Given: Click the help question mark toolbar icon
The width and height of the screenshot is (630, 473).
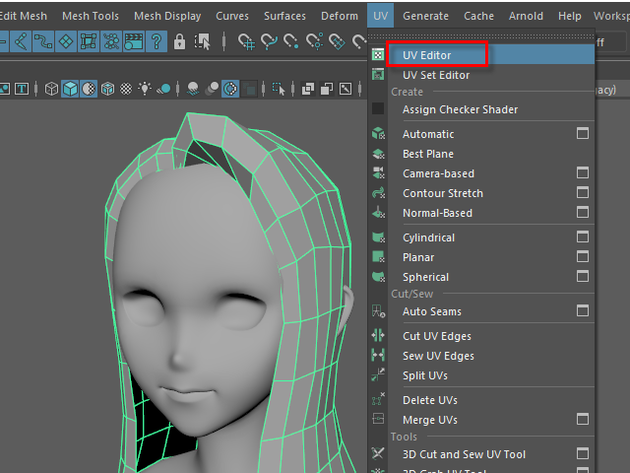Looking at the screenshot, I should click(x=156, y=41).
